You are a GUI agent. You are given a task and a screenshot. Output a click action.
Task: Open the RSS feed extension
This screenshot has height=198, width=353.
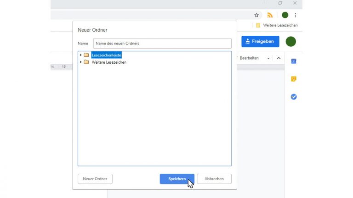click(x=270, y=15)
